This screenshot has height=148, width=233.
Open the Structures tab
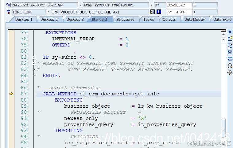(x=126, y=20)
